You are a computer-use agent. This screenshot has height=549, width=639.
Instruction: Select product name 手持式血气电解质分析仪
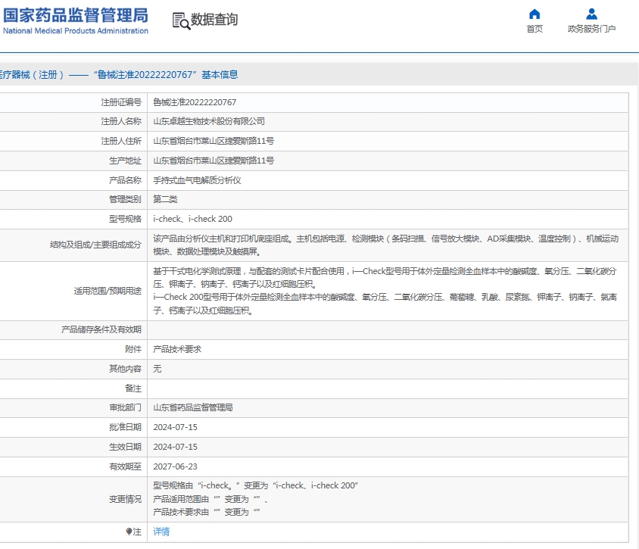pos(198,180)
